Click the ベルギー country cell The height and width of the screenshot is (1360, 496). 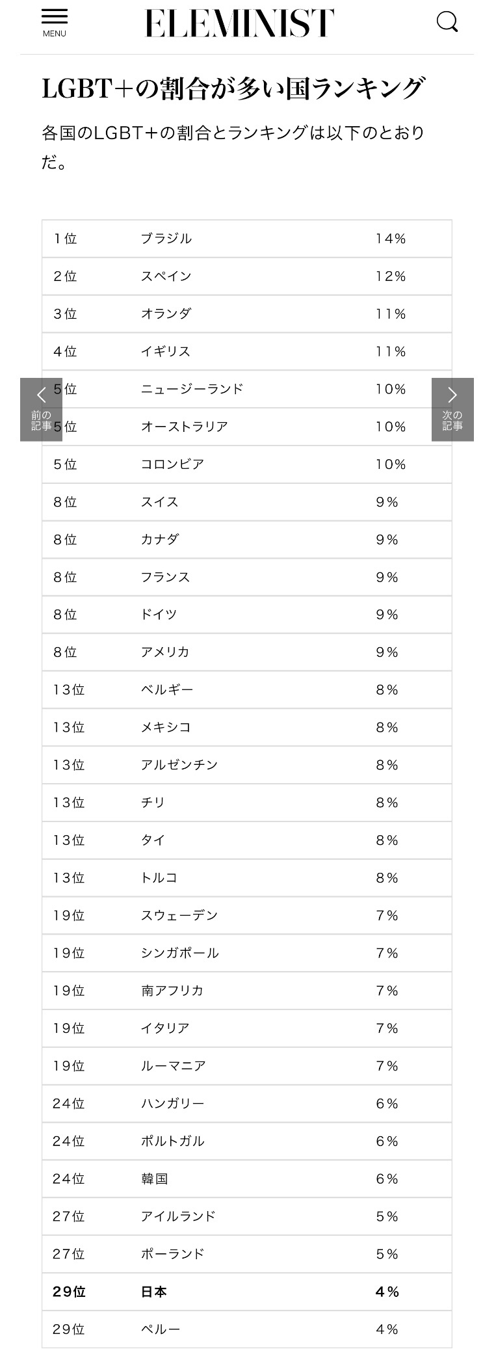point(167,690)
